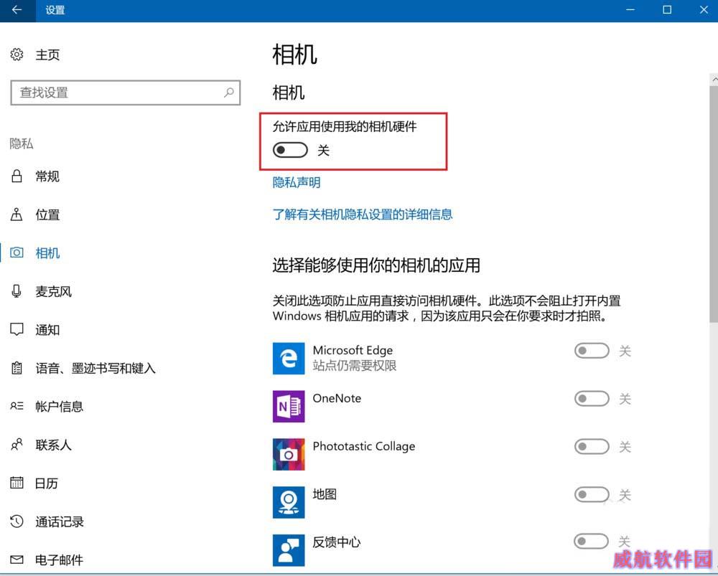Click the 站点仍需要权限 subtitle text

pyautogui.click(x=355, y=366)
